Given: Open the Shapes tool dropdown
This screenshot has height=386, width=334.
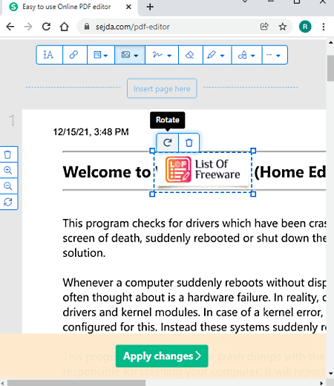Looking at the screenshot, I should [x=246, y=55].
